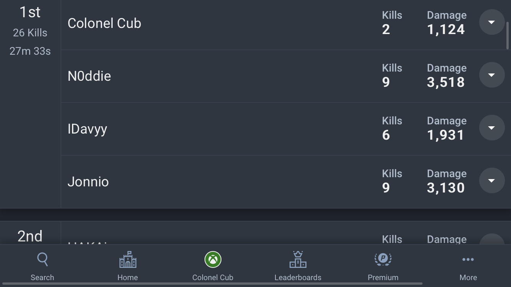Click the 1st place team summary
511x287 pixels.
[30, 31]
